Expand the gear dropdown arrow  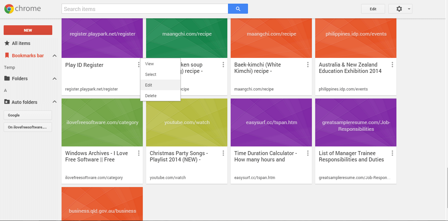pyautogui.click(x=409, y=9)
